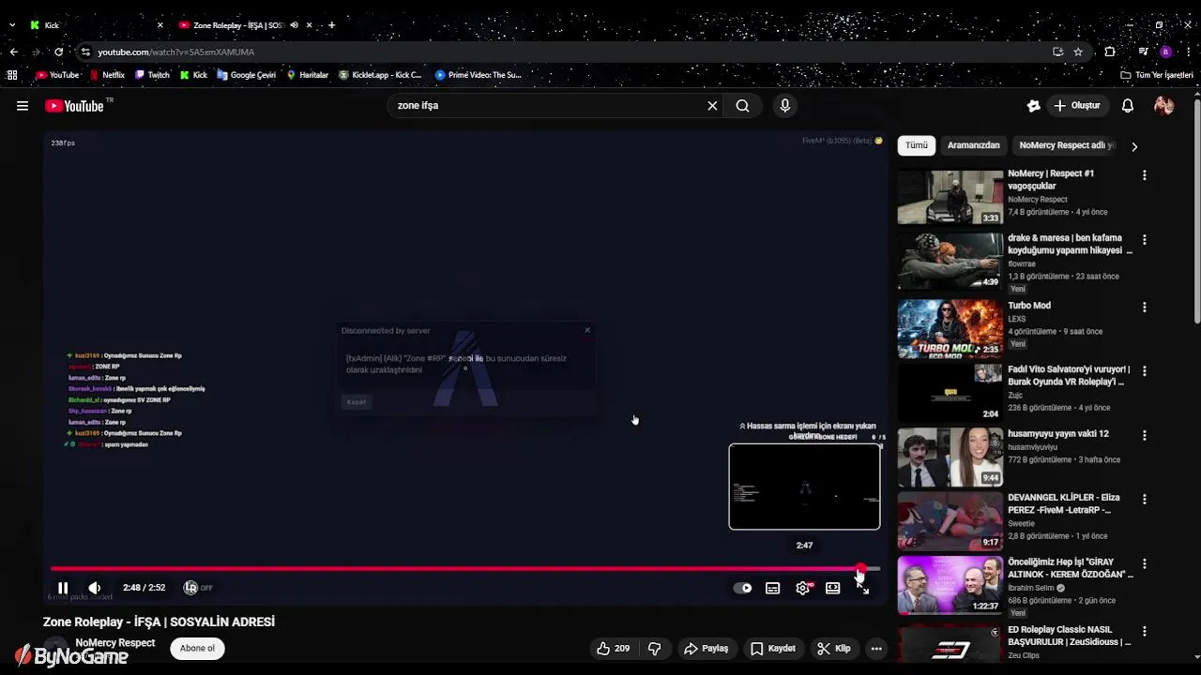Seek the red video progress bar
This screenshot has height=675, width=1201.
click(x=465, y=568)
